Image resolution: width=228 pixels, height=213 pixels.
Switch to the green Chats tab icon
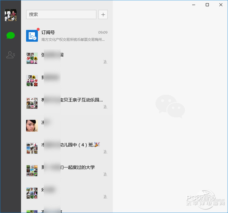click(11, 35)
